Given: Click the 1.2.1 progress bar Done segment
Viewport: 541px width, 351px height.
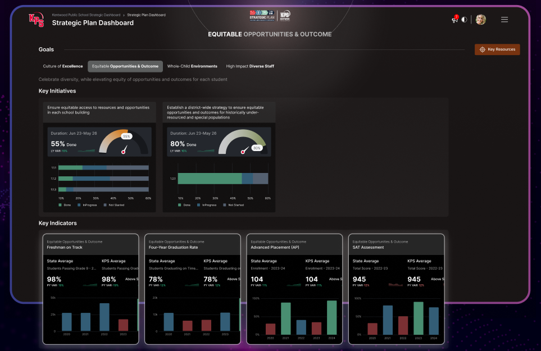Looking at the screenshot, I should click(210, 179).
